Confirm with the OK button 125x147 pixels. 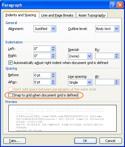click(86, 141)
